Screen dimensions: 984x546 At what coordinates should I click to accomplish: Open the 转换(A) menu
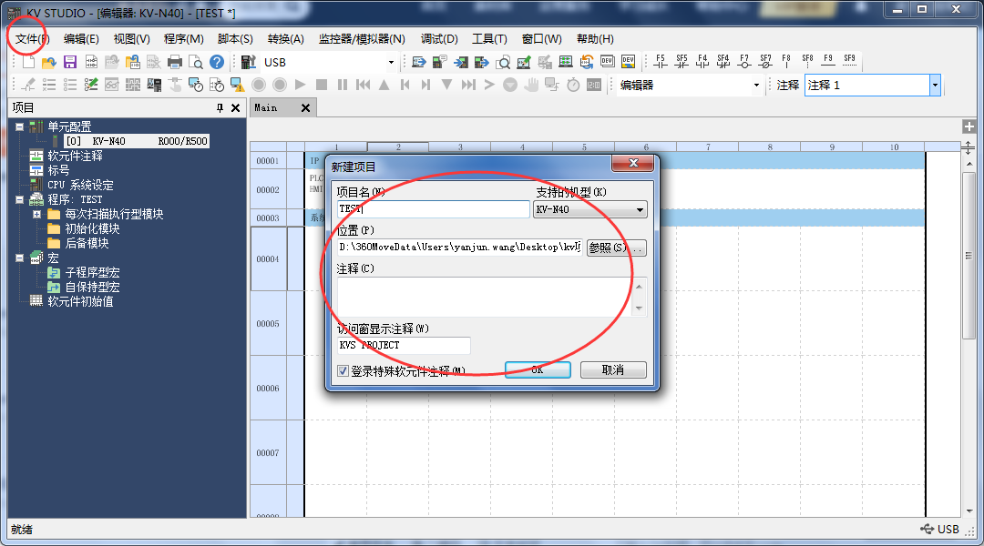coord(285,39)
